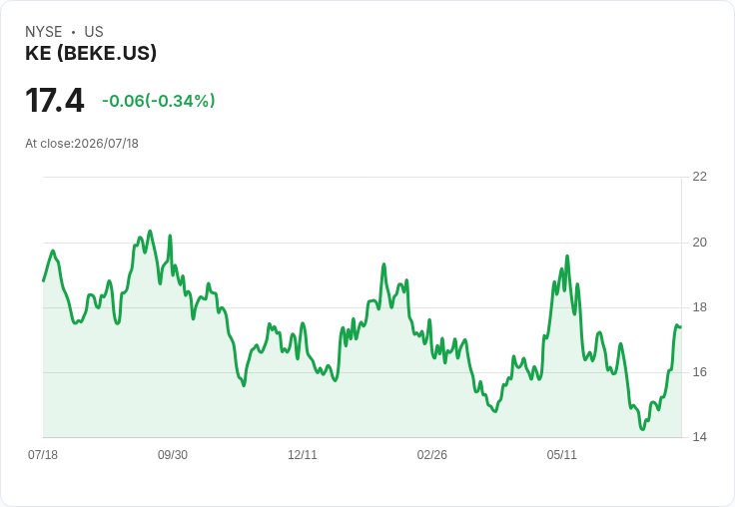Click the NYSE exchange label
The width and height of the screenshot is (735, 507).
(x=44, y=32)
